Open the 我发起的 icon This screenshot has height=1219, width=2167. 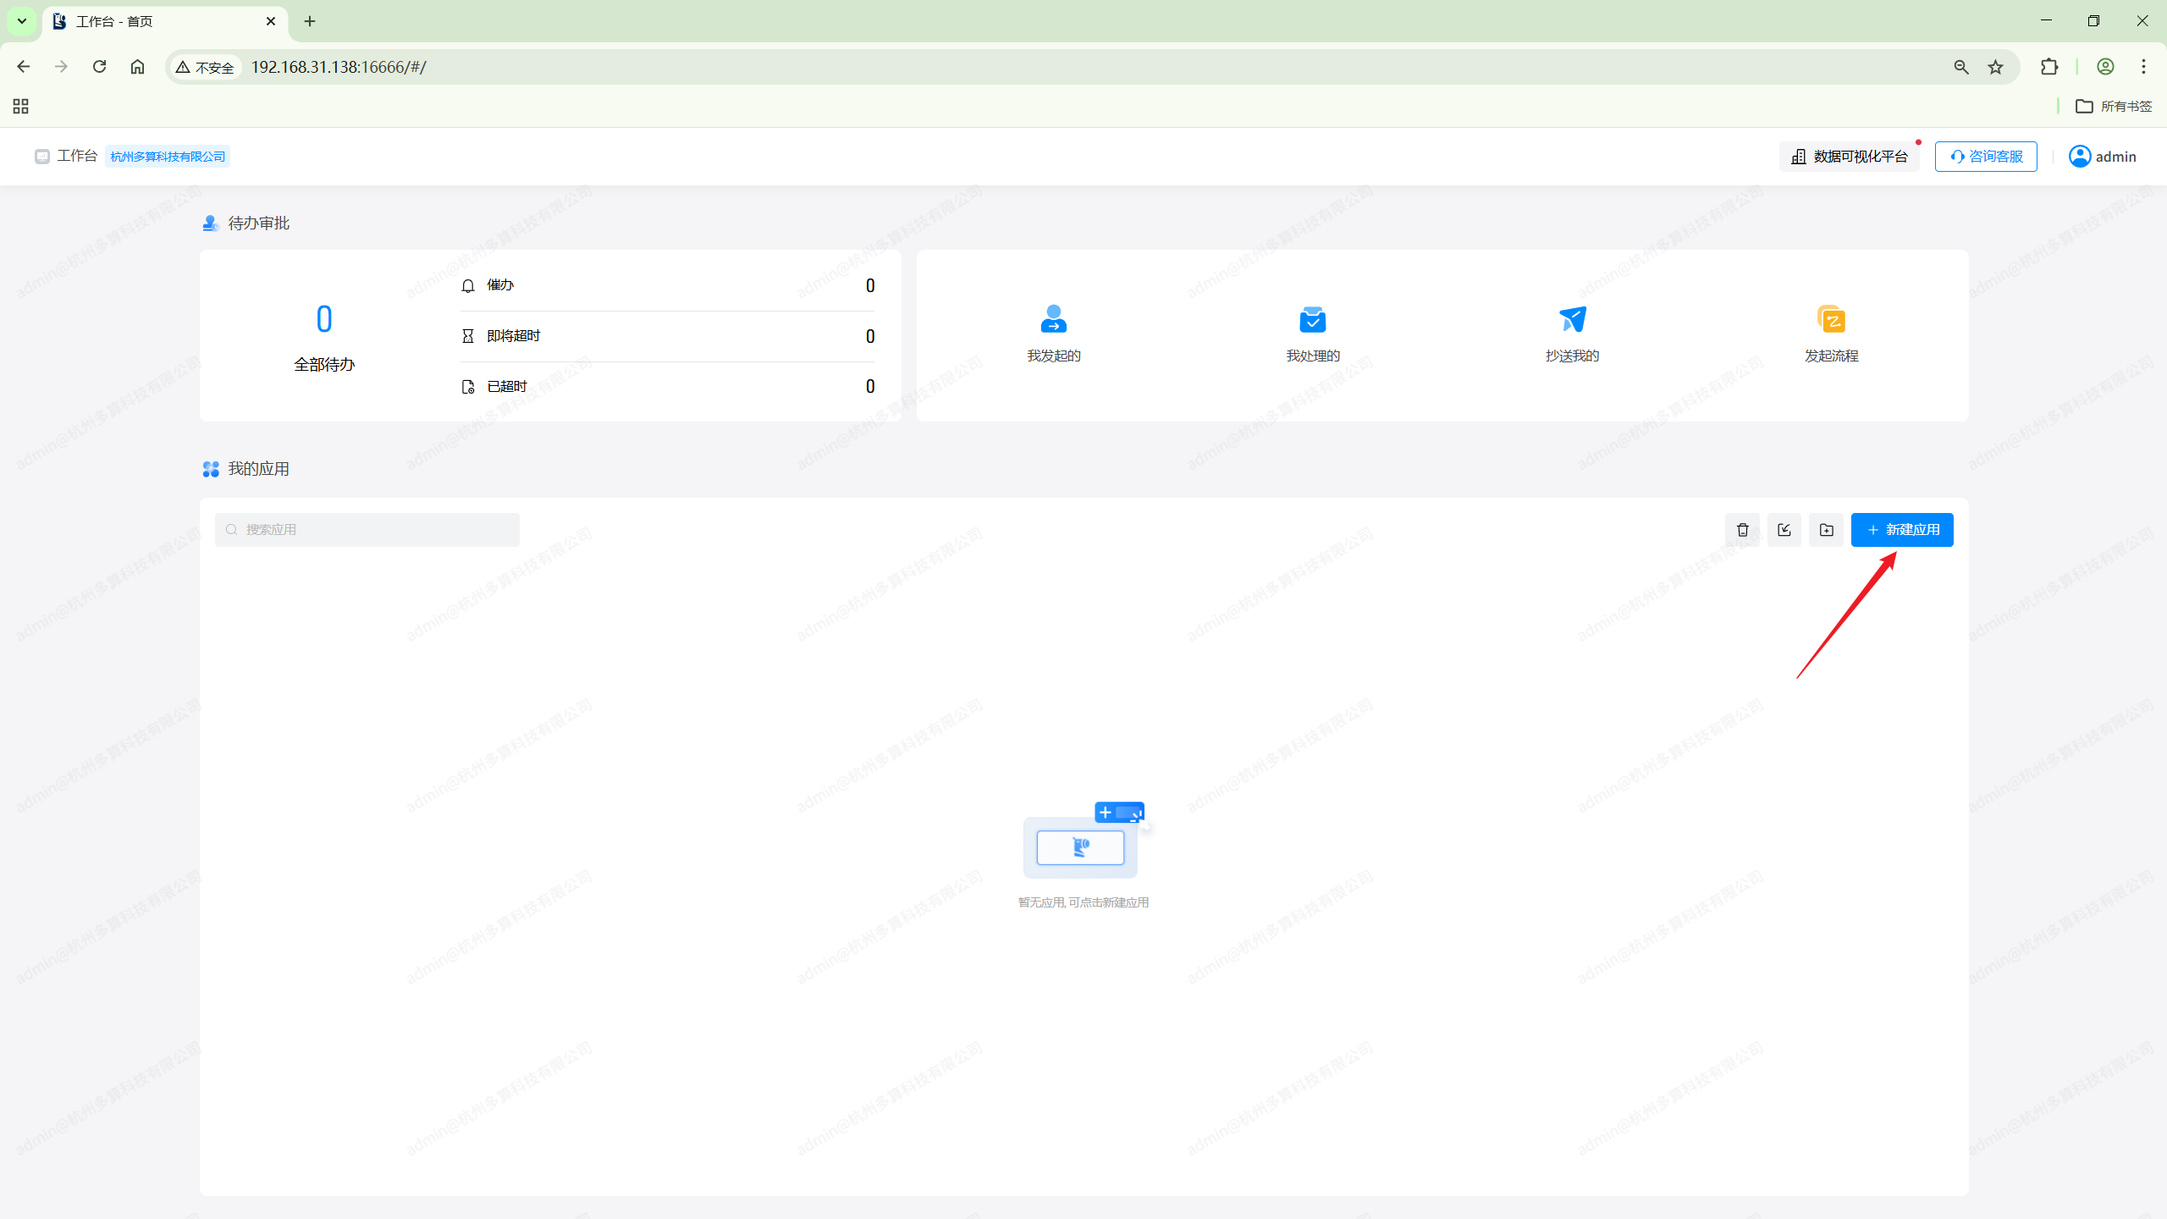tap(1053, 319)
